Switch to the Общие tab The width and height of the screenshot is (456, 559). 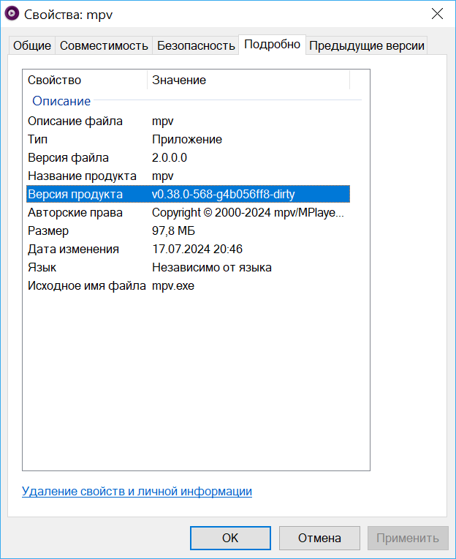pos(32,45)
